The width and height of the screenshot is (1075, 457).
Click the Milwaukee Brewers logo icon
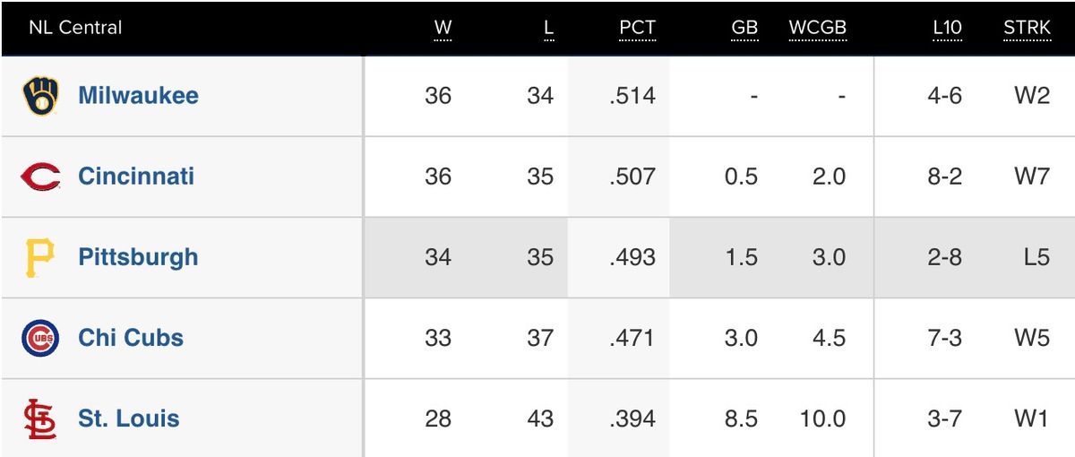point(40,96)
